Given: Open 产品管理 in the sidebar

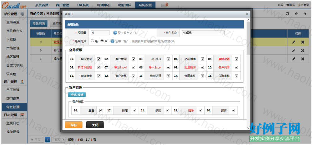Looking at the screenshot, I should pyautogui.click(x=13, y=48).
